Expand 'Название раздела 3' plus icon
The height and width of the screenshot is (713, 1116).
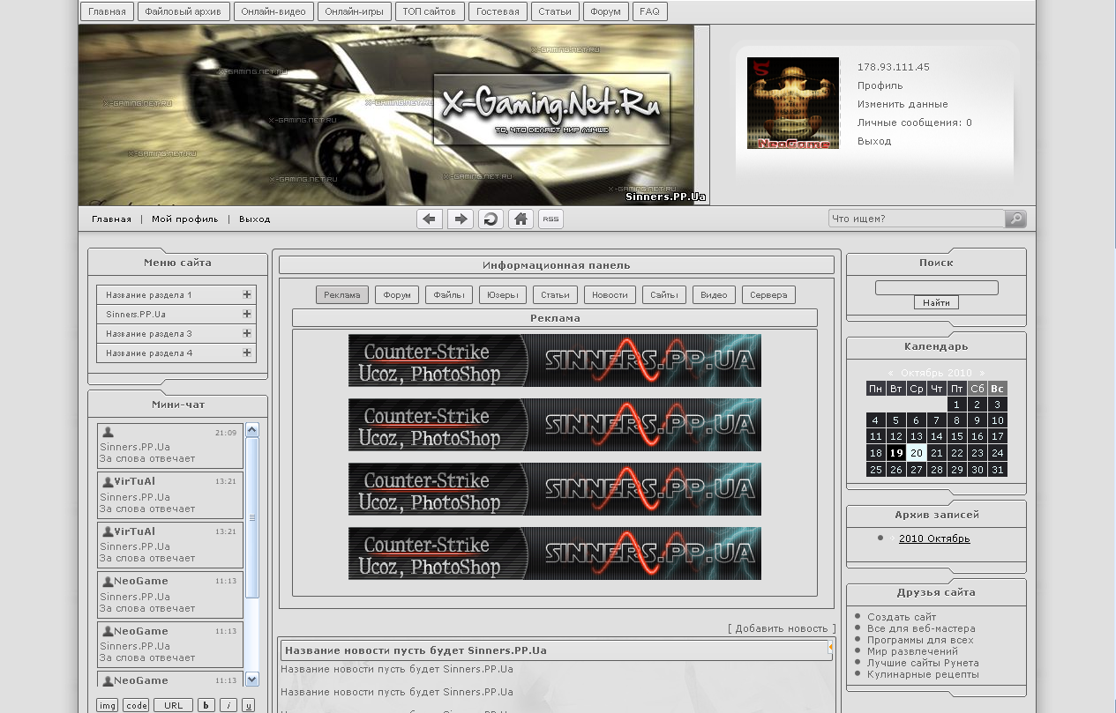[247, 333]
